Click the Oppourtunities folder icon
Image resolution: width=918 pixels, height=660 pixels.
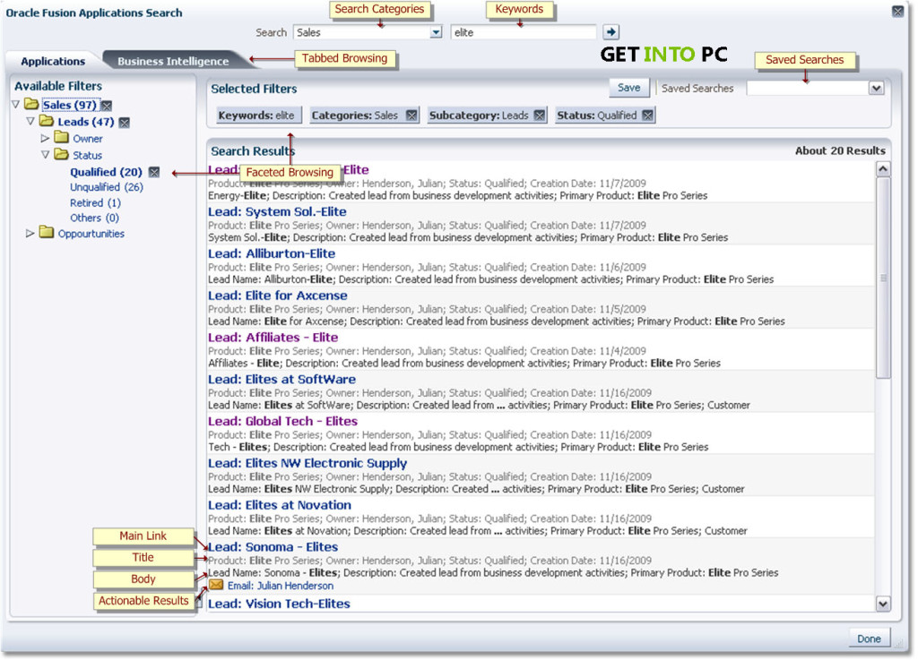point(47,233)
